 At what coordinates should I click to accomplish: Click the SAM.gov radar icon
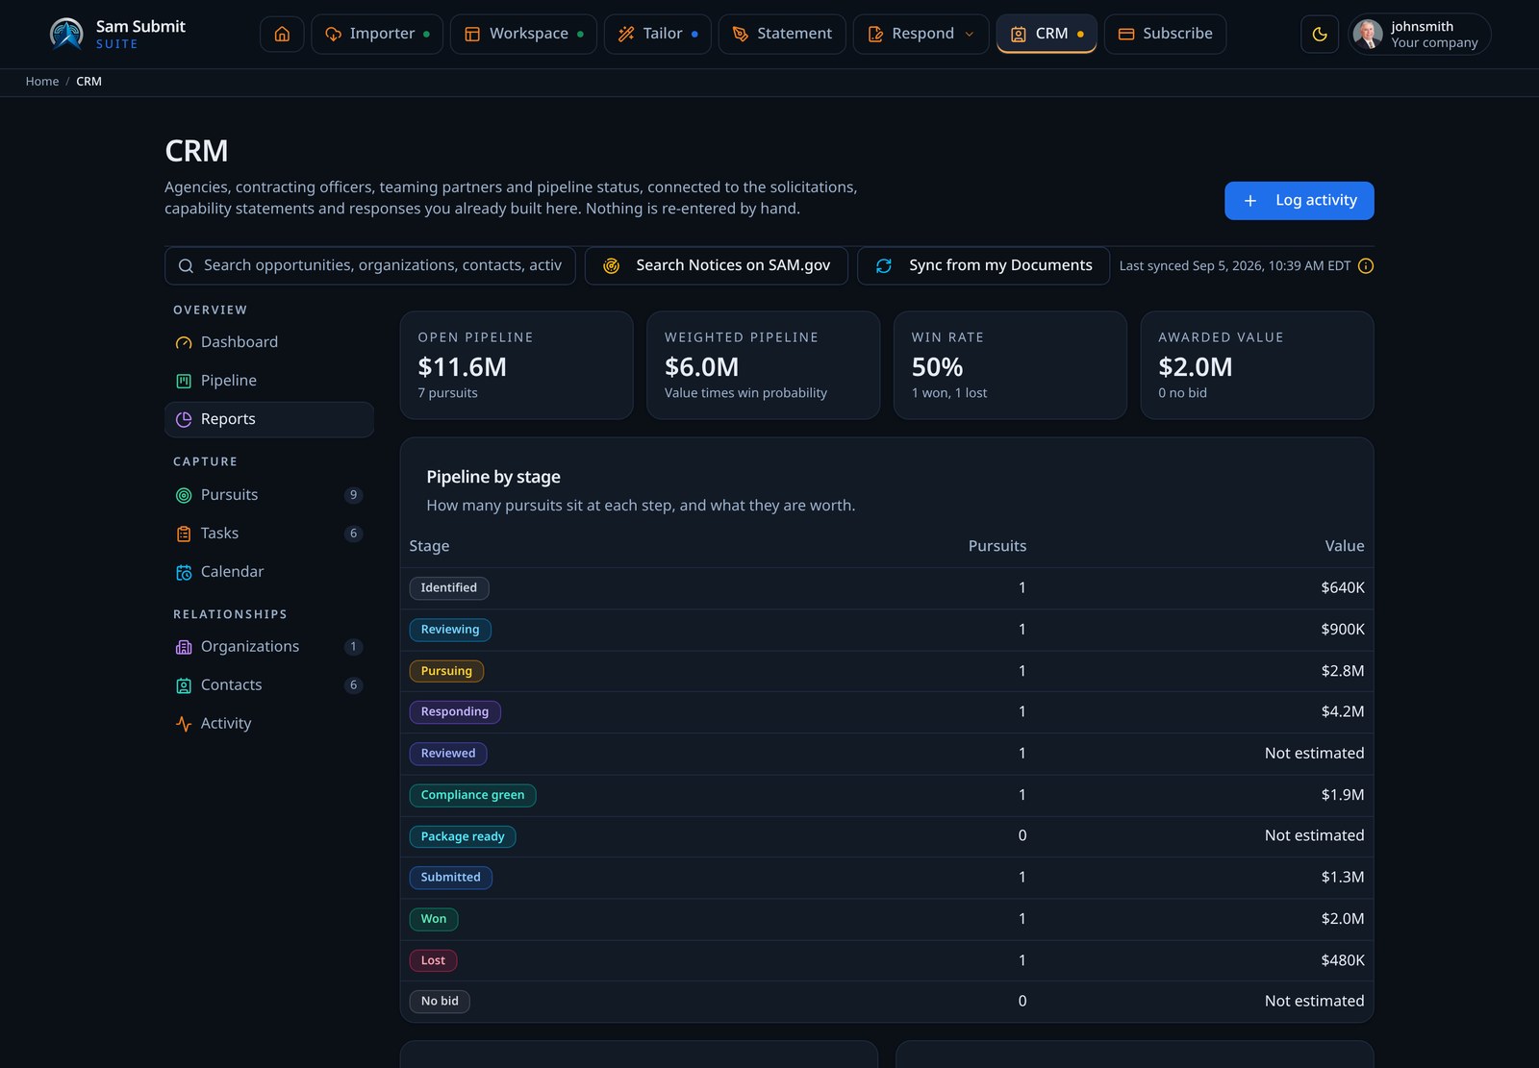[611, 266]
